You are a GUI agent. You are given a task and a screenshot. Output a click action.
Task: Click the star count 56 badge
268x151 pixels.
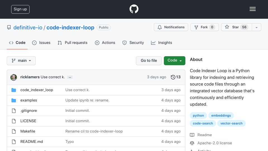pyautogui.click(x=244, y=27)
